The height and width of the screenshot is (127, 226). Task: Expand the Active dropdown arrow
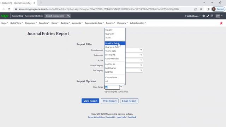point(141,60)
